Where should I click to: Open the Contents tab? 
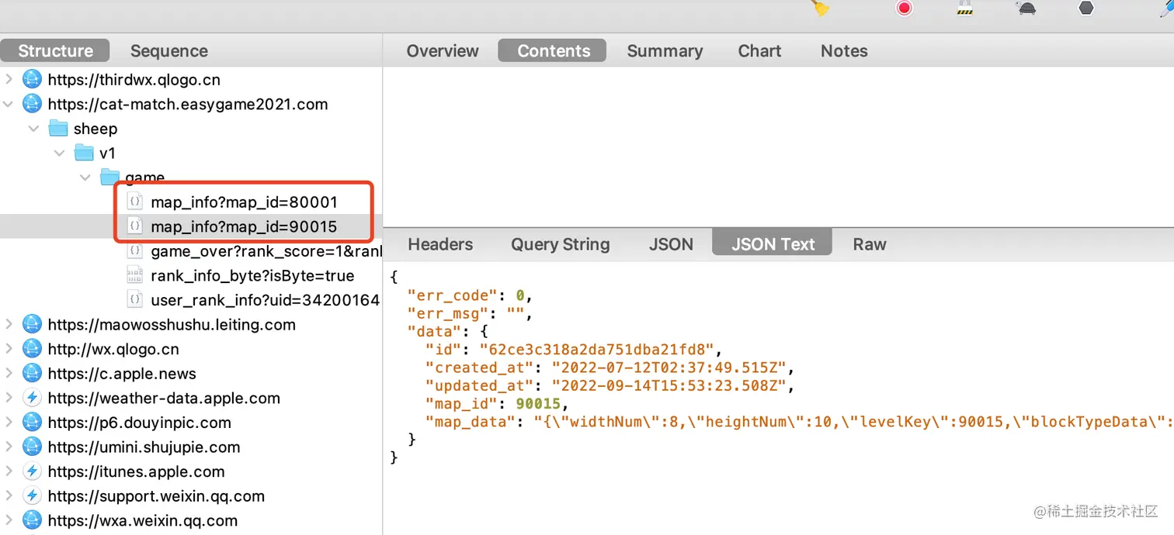[554, 51]
